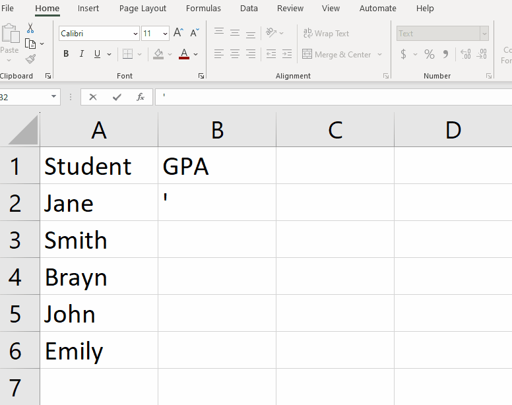
Task: Apply Percent Style formatting
Action: tap(430, 54)
